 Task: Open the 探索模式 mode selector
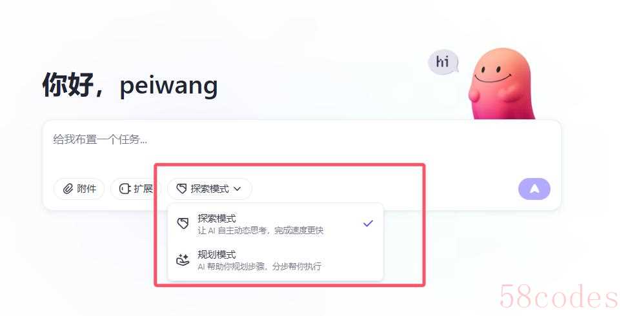pyautogui.click(x=210, y=189)
